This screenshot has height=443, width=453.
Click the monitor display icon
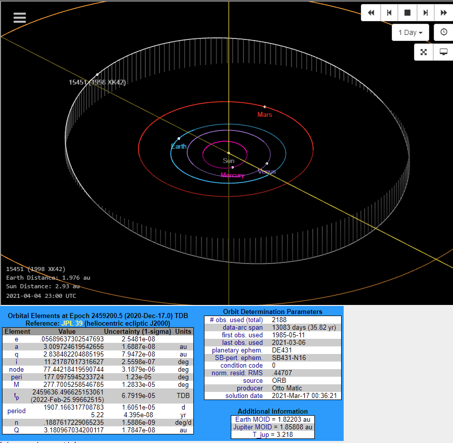tap(444, 52)
